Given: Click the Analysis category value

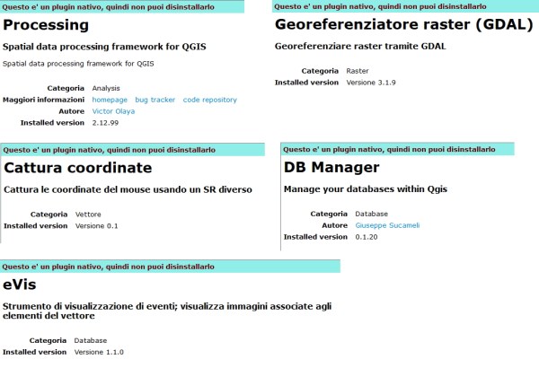Looking at the screenshot, I should pyautogui.click(x=108, y=88).
